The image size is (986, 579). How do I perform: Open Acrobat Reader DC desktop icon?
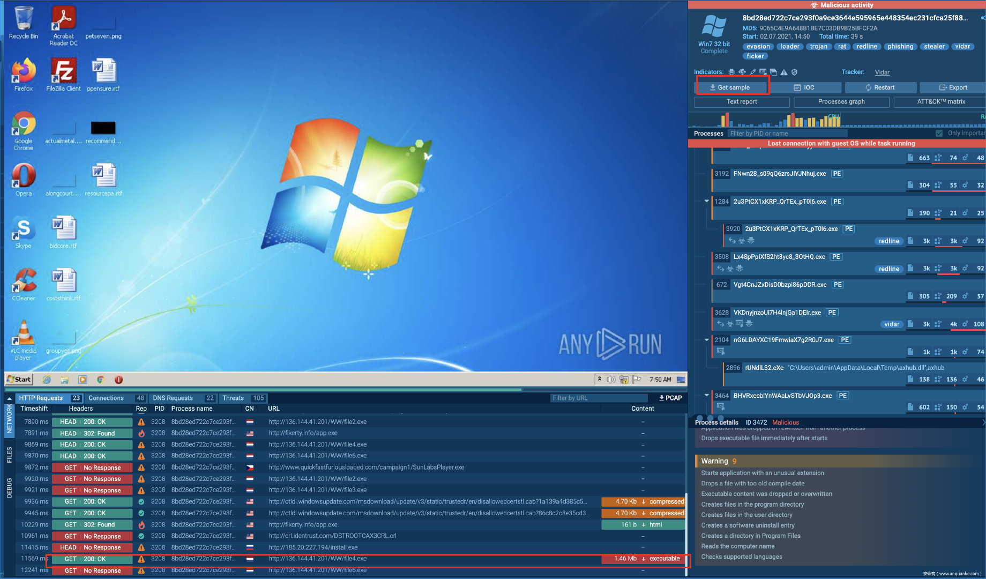coord(63,26)
